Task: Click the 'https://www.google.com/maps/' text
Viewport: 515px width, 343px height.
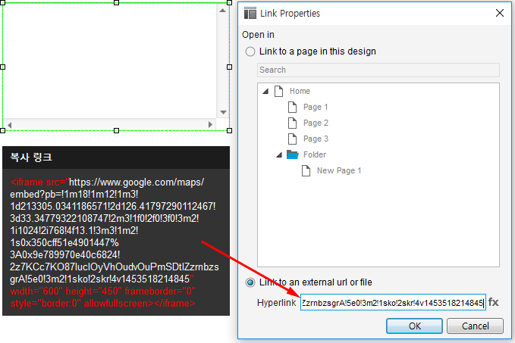Action: [137, 182]
